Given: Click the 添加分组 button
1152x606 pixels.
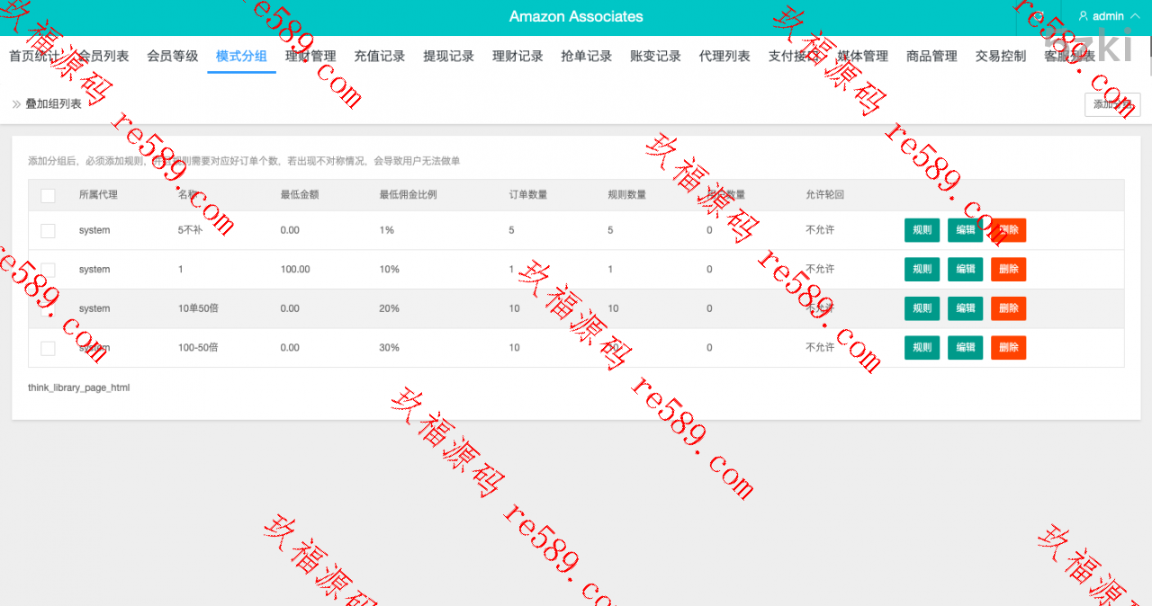Looking at the screenshot, I should [1112, 104].
